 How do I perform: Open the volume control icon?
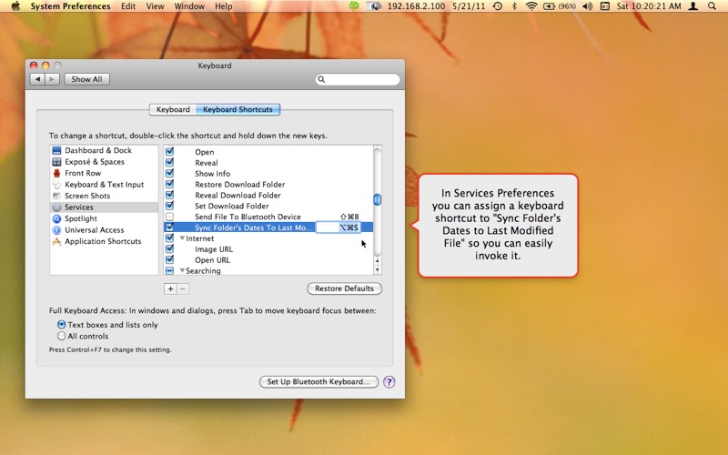click(587, 6)
